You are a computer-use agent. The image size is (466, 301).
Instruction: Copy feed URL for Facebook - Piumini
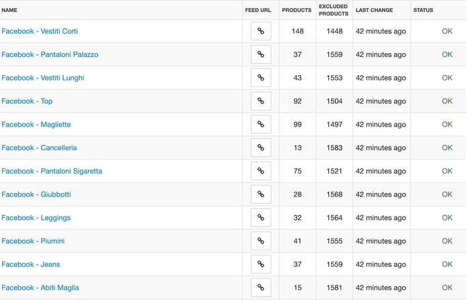[x=261, y=241]
